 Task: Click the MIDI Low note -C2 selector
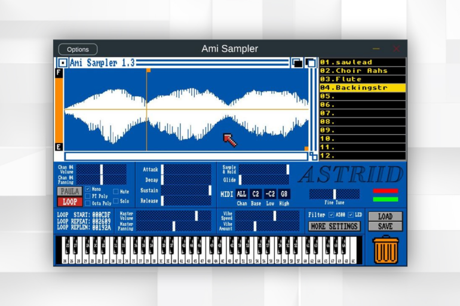[x=269, y=194]
